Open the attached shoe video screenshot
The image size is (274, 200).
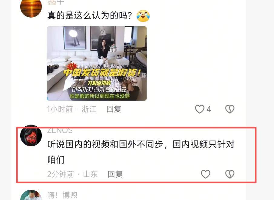[97, 63]
